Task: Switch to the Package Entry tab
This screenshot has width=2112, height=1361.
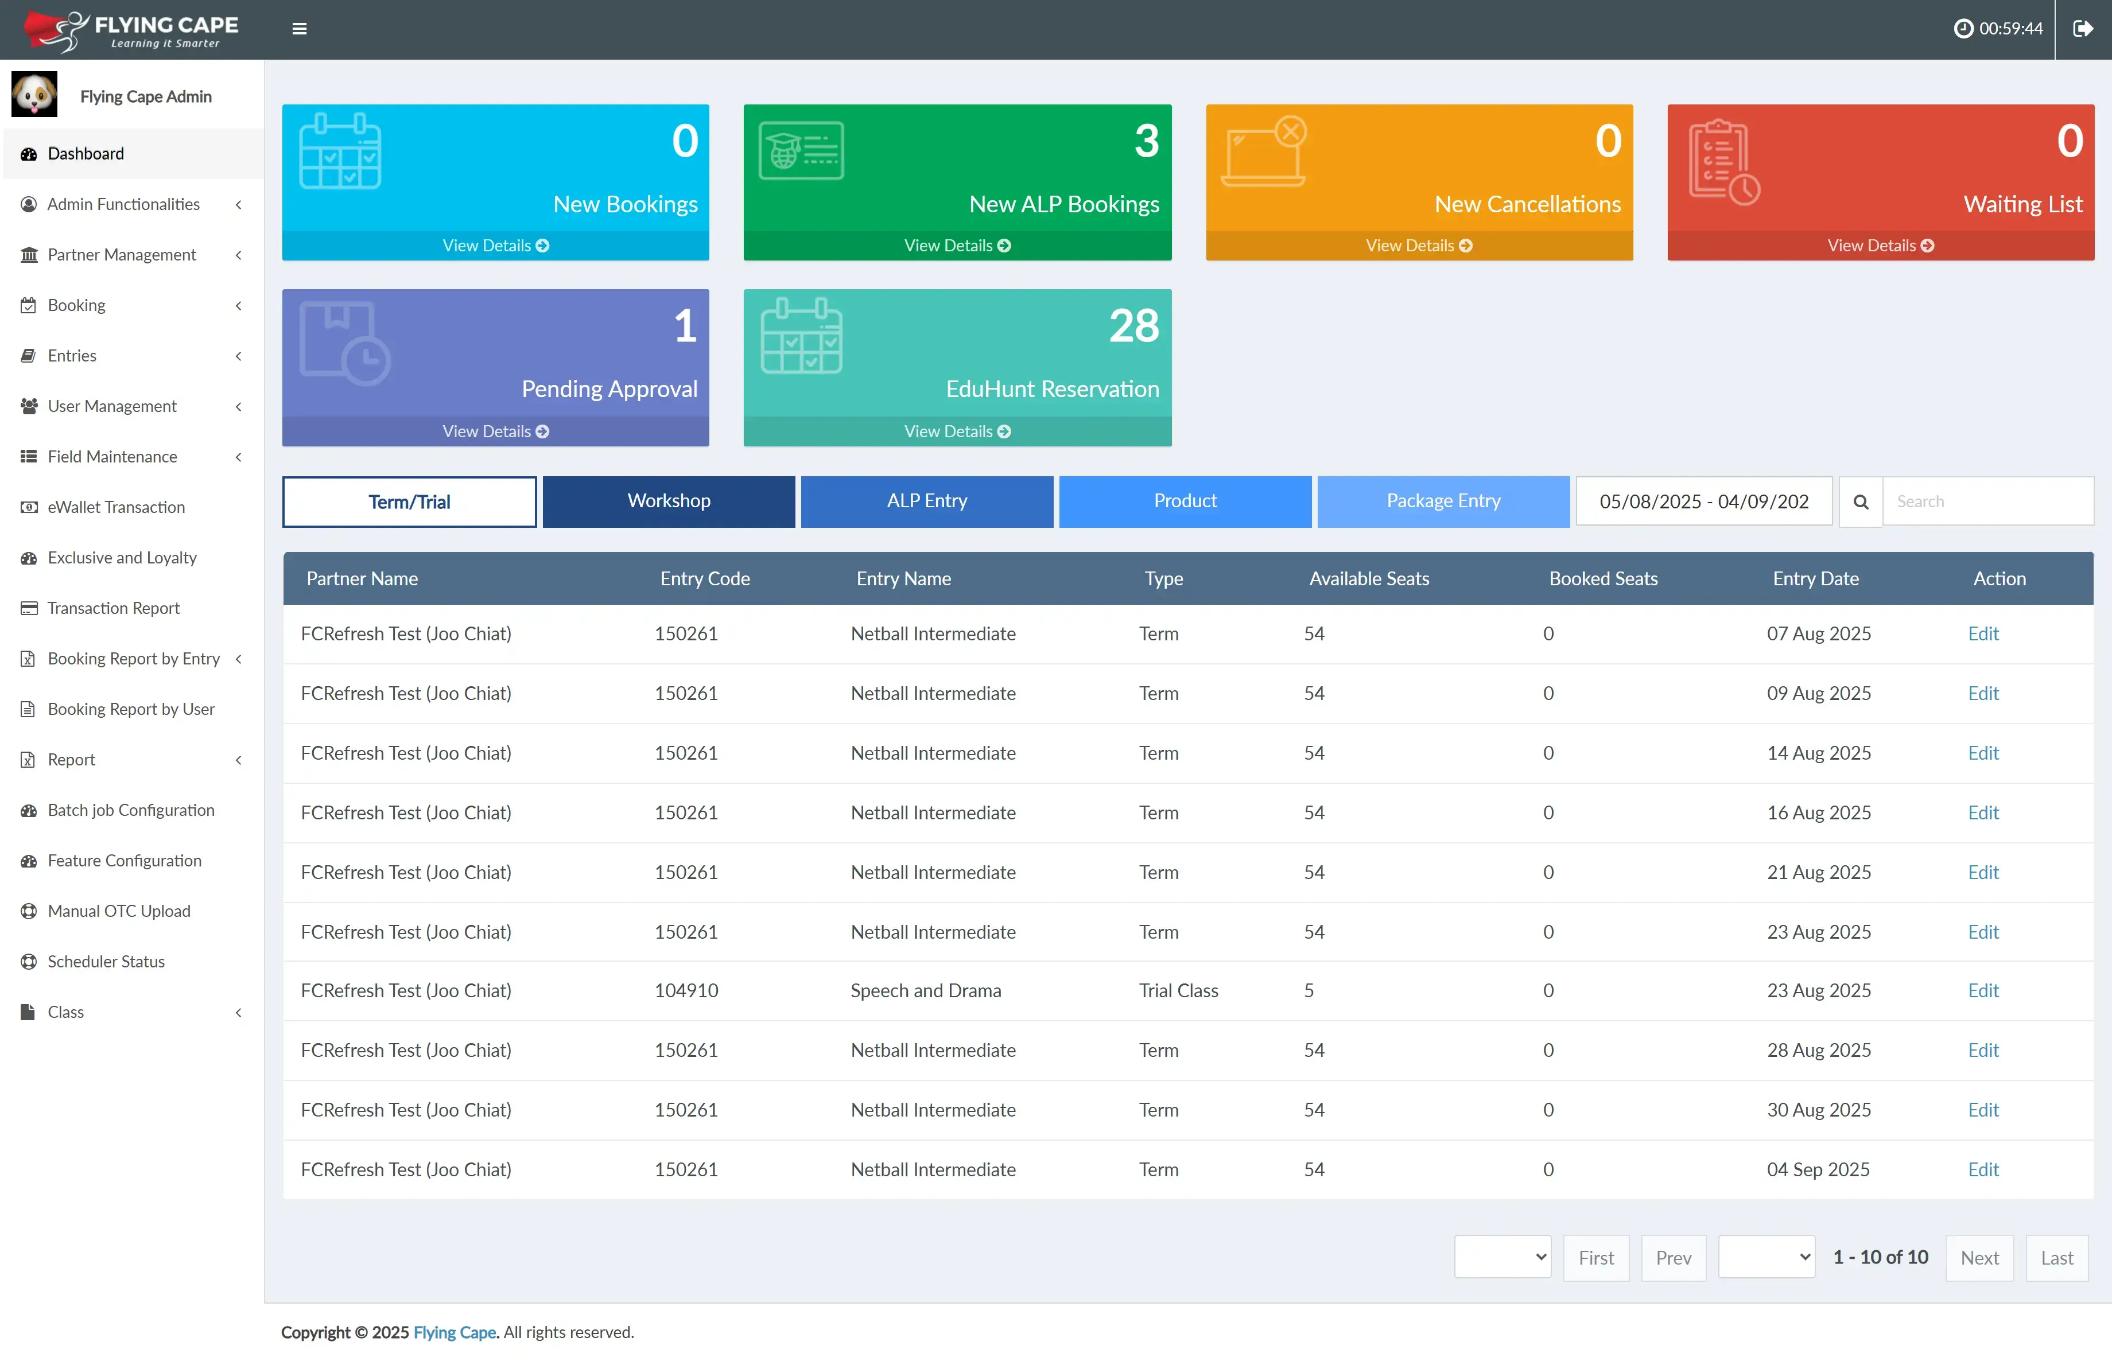Action: coord(1443,501)
